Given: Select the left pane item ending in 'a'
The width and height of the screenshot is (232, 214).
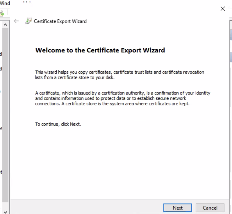Looking at the screenshot, I should point(1,128).
